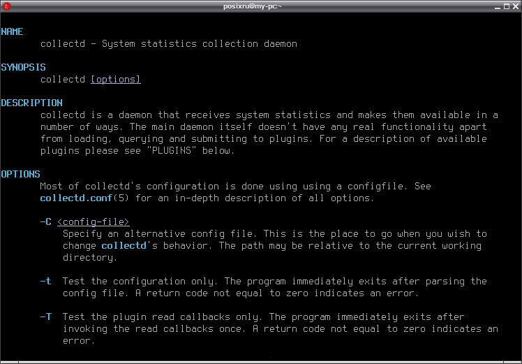Click the underlined <config-file> argument
522x364 pixels.
click(94, 222)
